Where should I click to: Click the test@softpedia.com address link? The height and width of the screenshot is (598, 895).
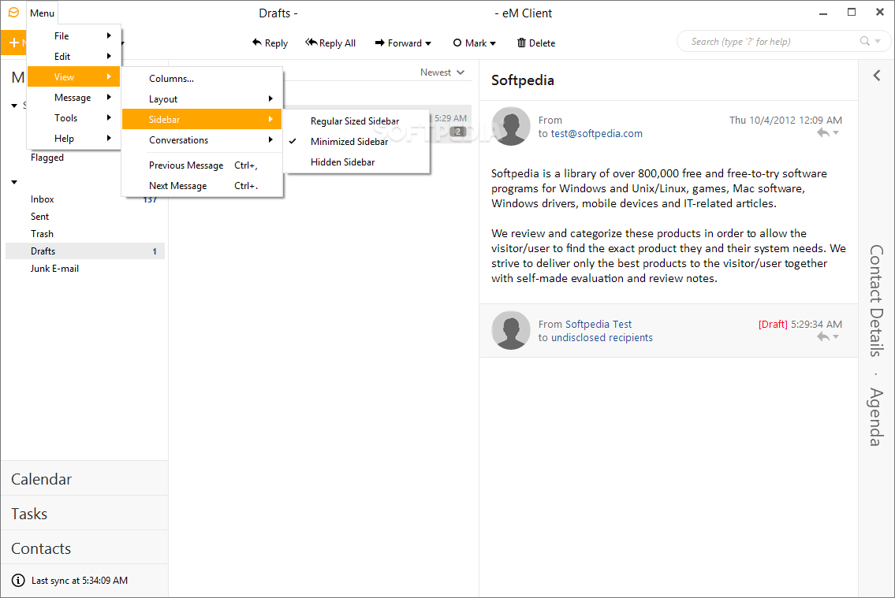[x=596, y=133]
